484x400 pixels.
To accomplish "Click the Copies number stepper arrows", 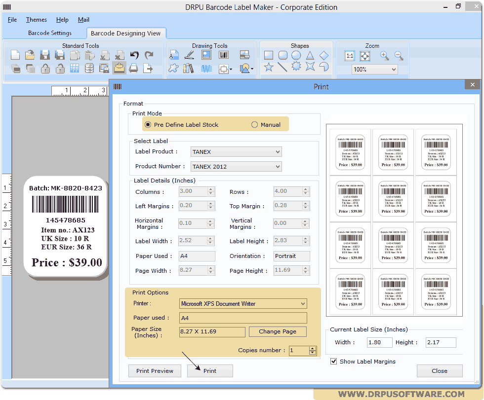I will [312, 350].
